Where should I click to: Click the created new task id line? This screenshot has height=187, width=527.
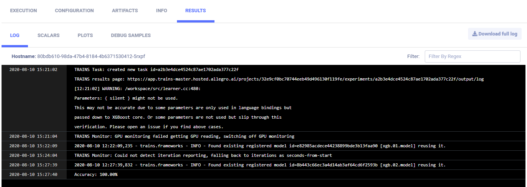pyautogui.click(x=156, y=69)
